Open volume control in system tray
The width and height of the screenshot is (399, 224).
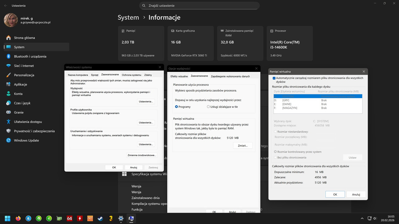click(x=375, y=218)
